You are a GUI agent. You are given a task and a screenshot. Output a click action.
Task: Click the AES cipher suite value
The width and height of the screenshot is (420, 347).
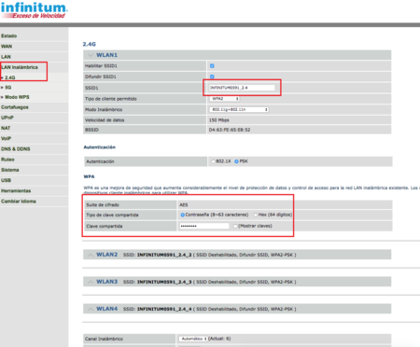[x=184, y=205]
